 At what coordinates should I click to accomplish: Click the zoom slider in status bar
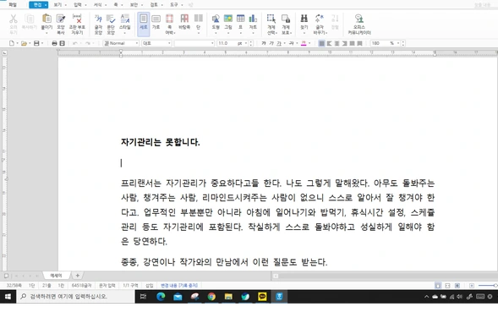coord(488,286)
